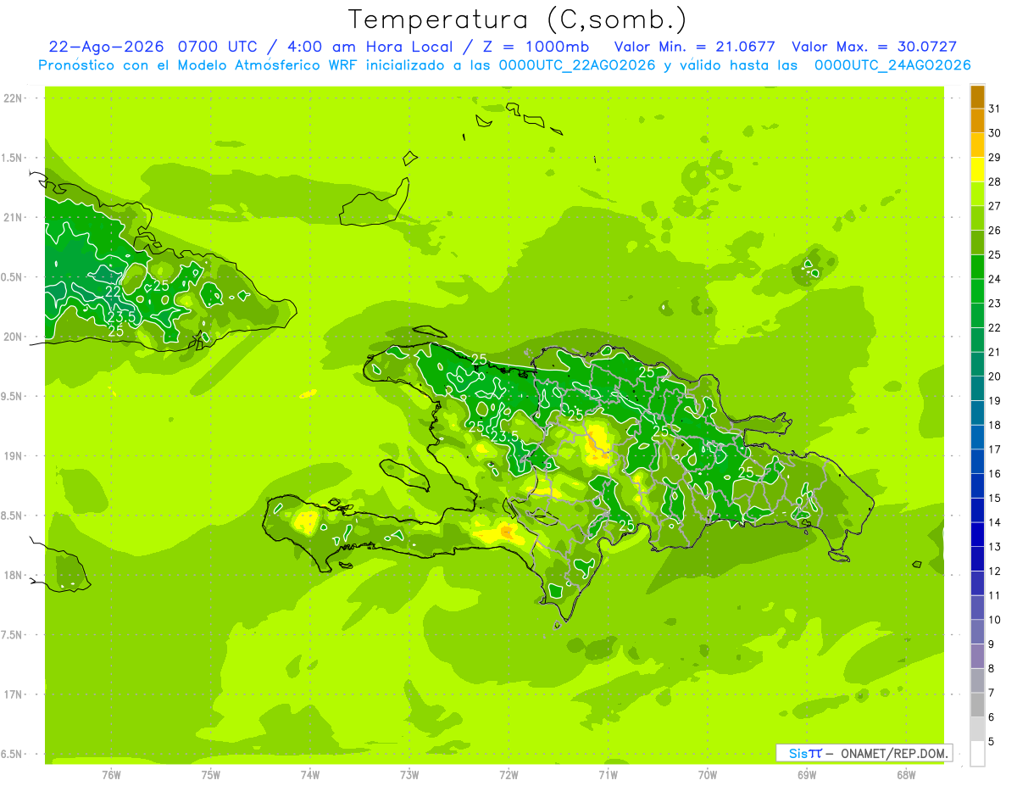Click the longitude label '74W'

pos(310,776)
